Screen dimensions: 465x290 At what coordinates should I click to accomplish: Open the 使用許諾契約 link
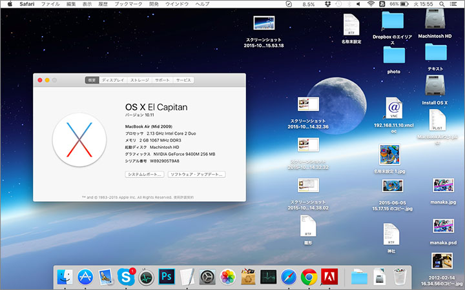coord(183,197)
